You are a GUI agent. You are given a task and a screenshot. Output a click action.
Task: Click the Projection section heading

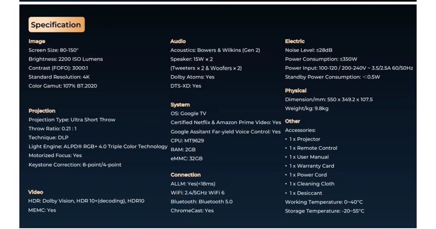(42, 111)
